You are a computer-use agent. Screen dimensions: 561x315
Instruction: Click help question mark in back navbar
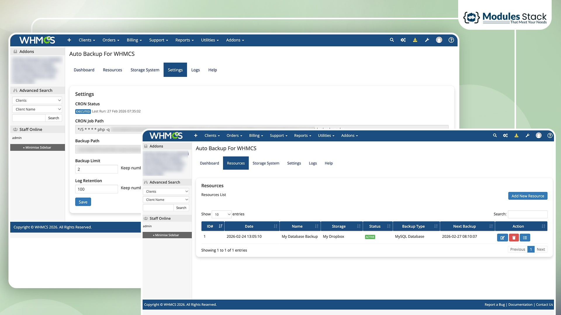451,40
